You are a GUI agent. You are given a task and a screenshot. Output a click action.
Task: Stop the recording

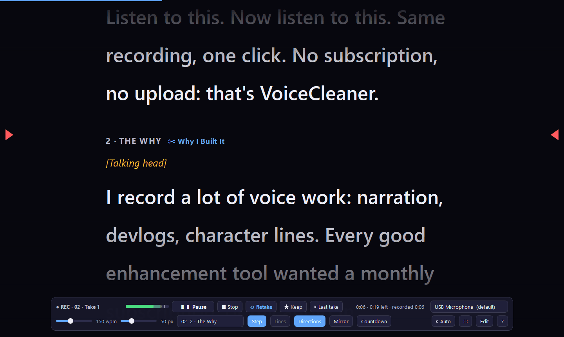[230, 307]
